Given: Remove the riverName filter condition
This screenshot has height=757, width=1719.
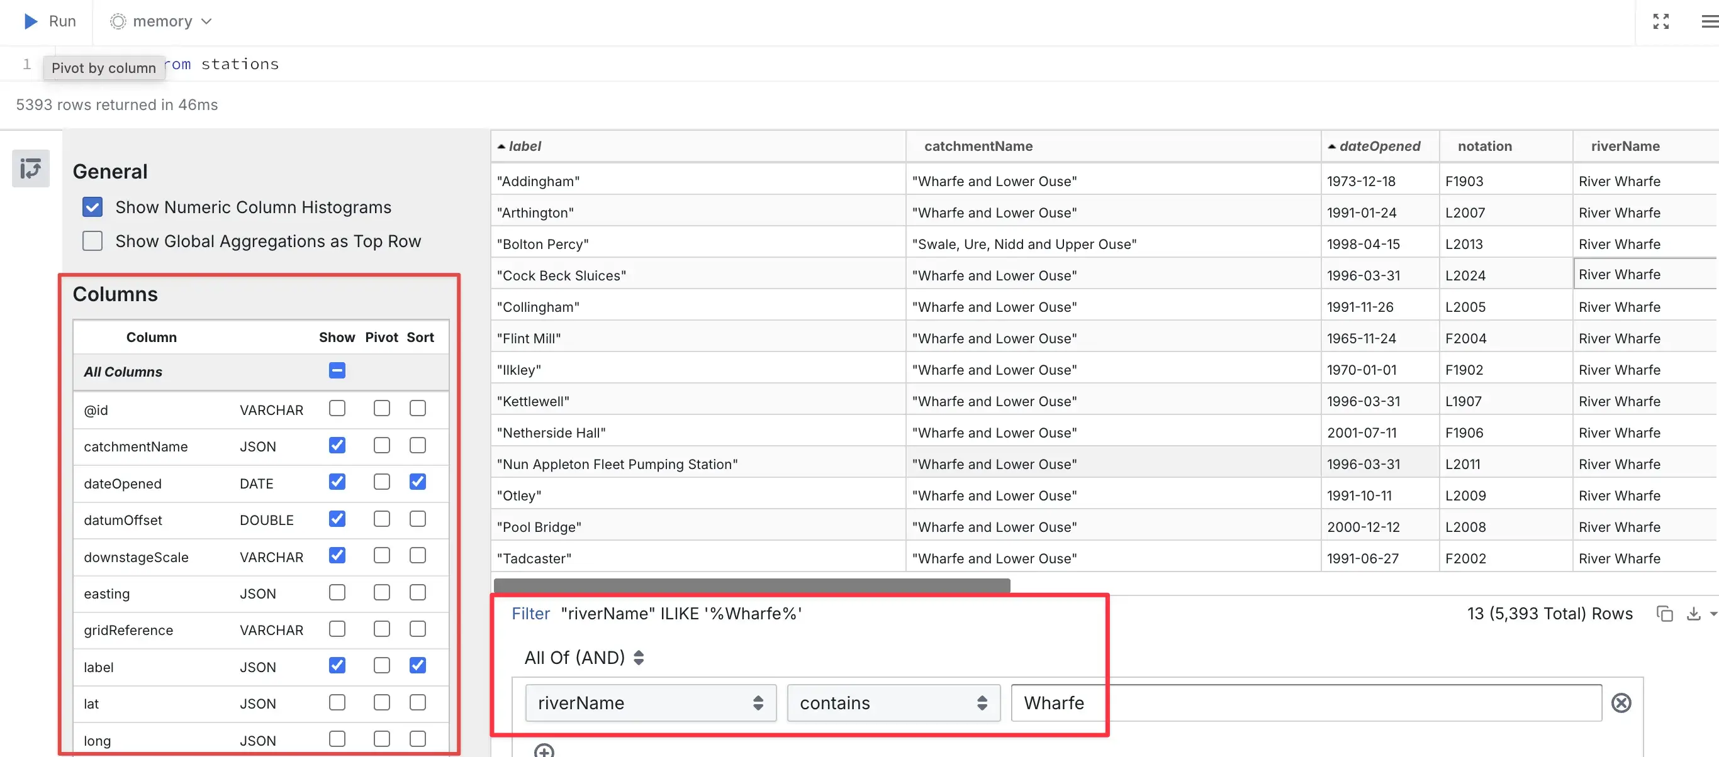Looking at the screenshot, I should [1620, 702].
